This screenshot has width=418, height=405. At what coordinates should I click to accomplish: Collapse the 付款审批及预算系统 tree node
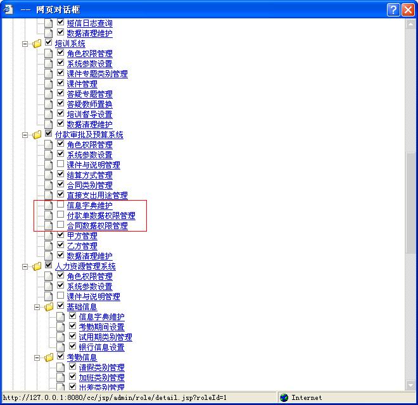click(25, 135)
